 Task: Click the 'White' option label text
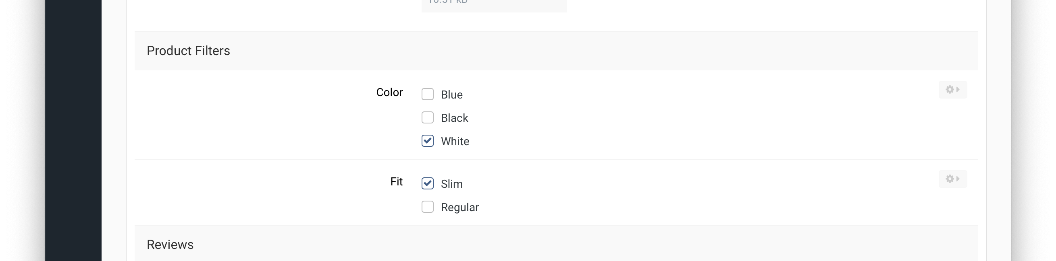pyautogui.click(x=455, y=142)
